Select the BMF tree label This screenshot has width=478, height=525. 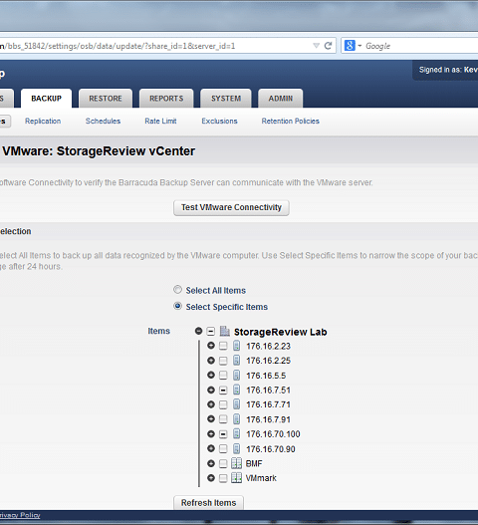coord(254,463)
